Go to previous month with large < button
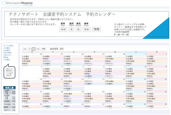This screenshot has height=115, width=171. click(71, 29)
